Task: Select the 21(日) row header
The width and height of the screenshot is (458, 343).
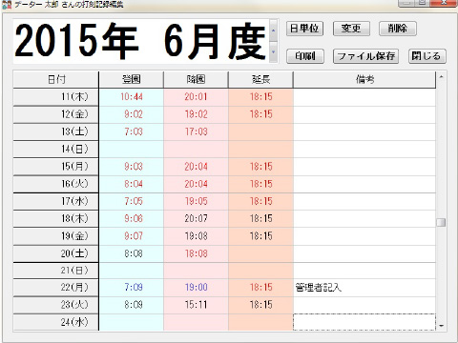Action: point(55,271)
